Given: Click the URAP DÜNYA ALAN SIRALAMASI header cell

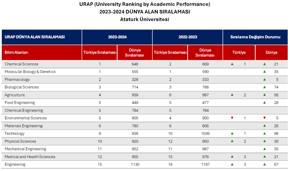Looking at the screenshot, I should click(x=35, y=37).
